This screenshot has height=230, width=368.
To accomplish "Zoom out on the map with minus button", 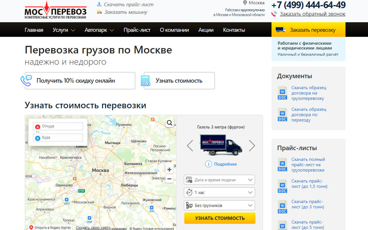I will [x=169, y=179].
